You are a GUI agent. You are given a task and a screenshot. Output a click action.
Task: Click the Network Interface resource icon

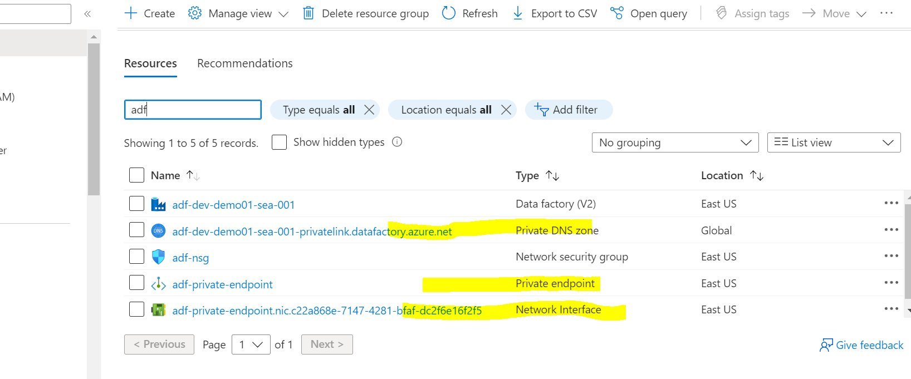[x=159, y=310]
